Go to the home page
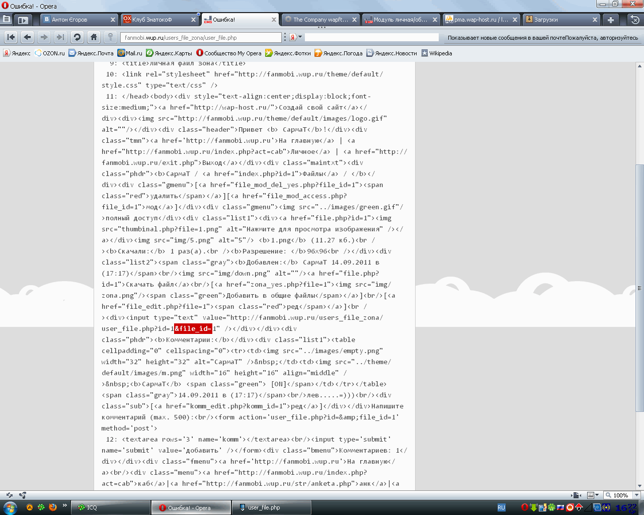This screenshot has width=644, height=515. (x=94, y=37)
